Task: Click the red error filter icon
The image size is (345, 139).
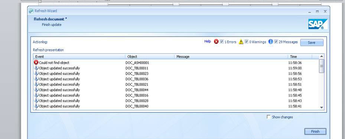Action: tap(216, 42)
